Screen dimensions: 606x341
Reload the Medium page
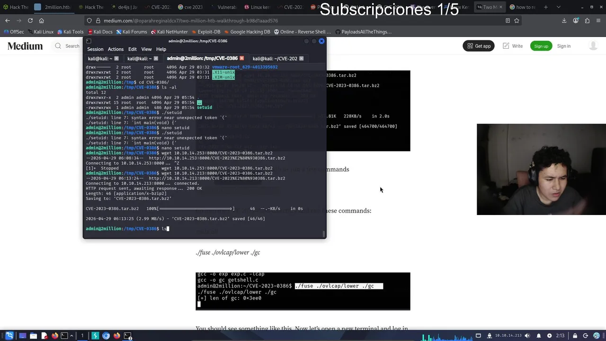30,20
